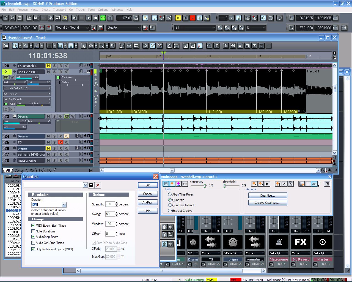Image resolution: width=352 pixels, height=282 pixels.
Task: Toggle the green metronome Audio Engine button
Action: (103, 18)
